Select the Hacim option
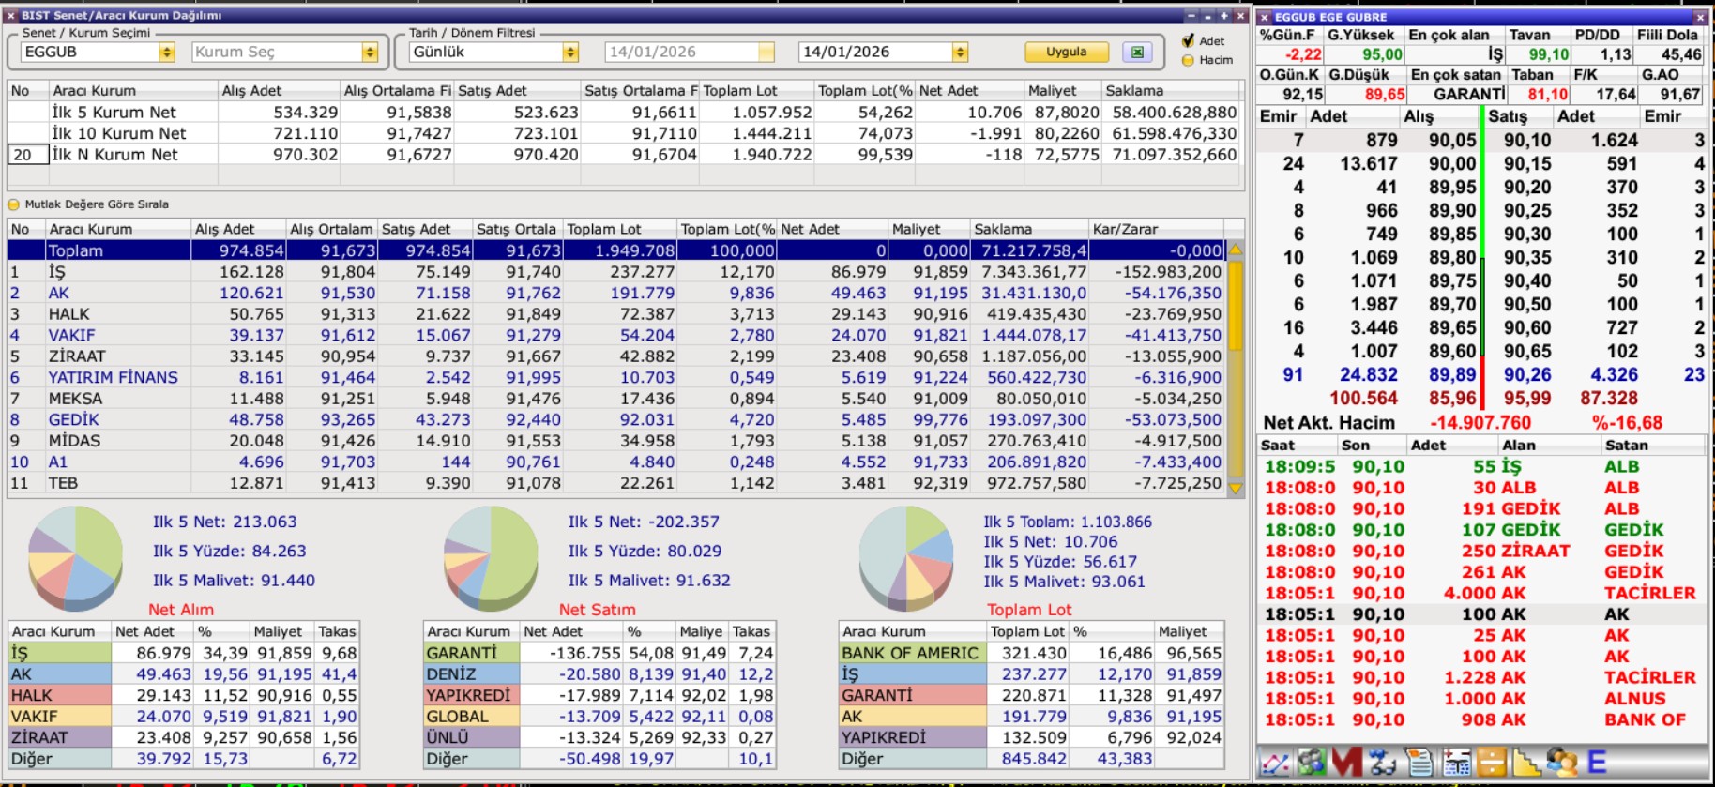Screen dimensions: 1715x787 pyautogui.click(x=1189, y=60)
